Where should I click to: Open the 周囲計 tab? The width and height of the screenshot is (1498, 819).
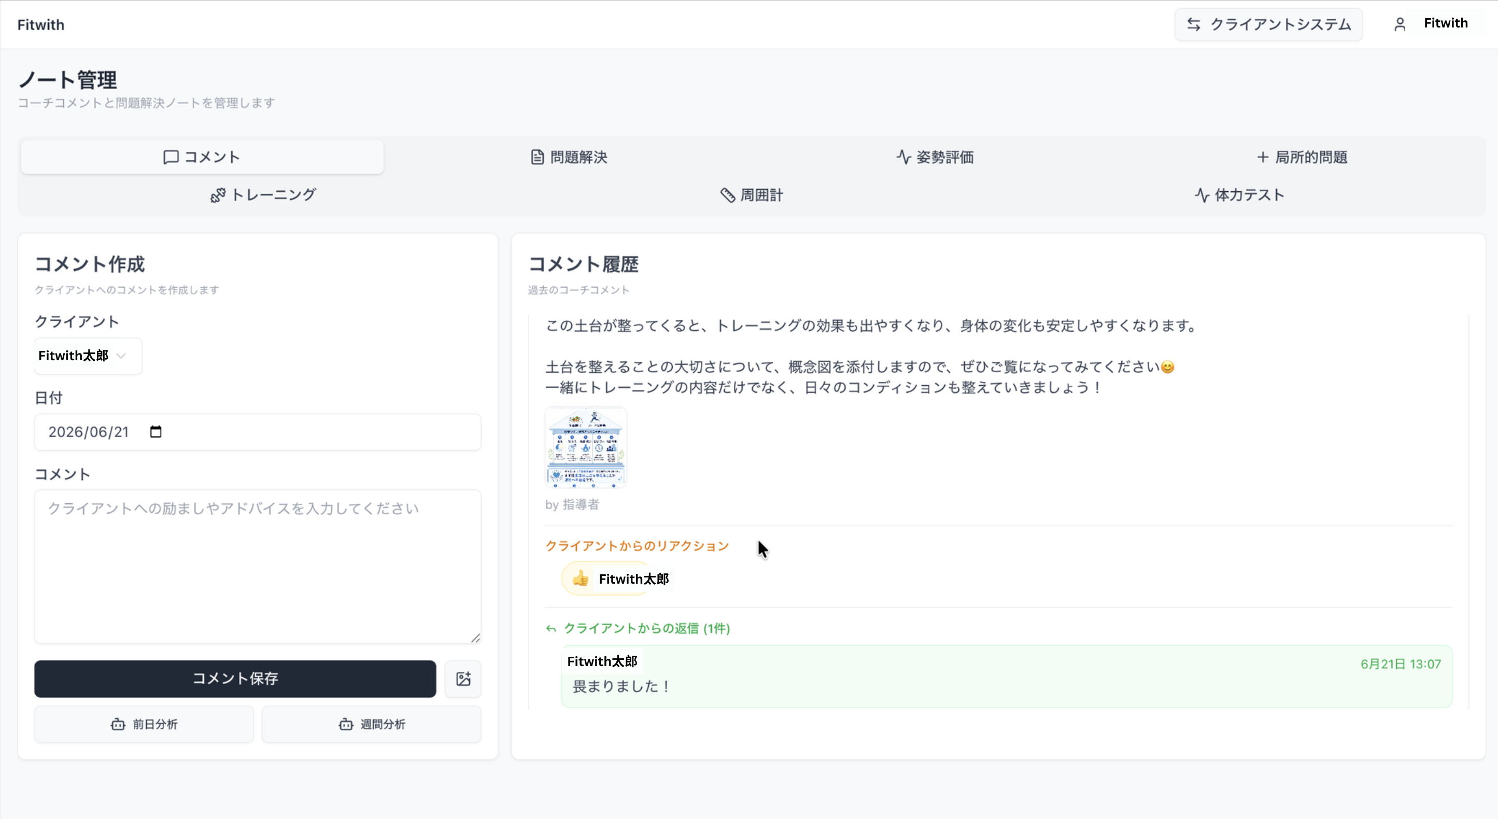pyautogui.click(x=751, y=195)
